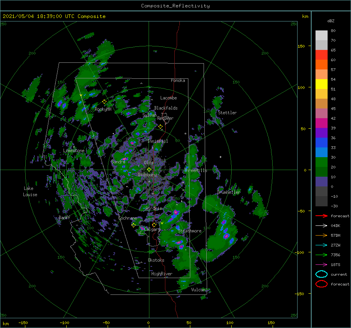Click the -150 value on bottom horizontal axis
Image resolution: width=351 pixels, height=328 pixels.
click(23, 323)
